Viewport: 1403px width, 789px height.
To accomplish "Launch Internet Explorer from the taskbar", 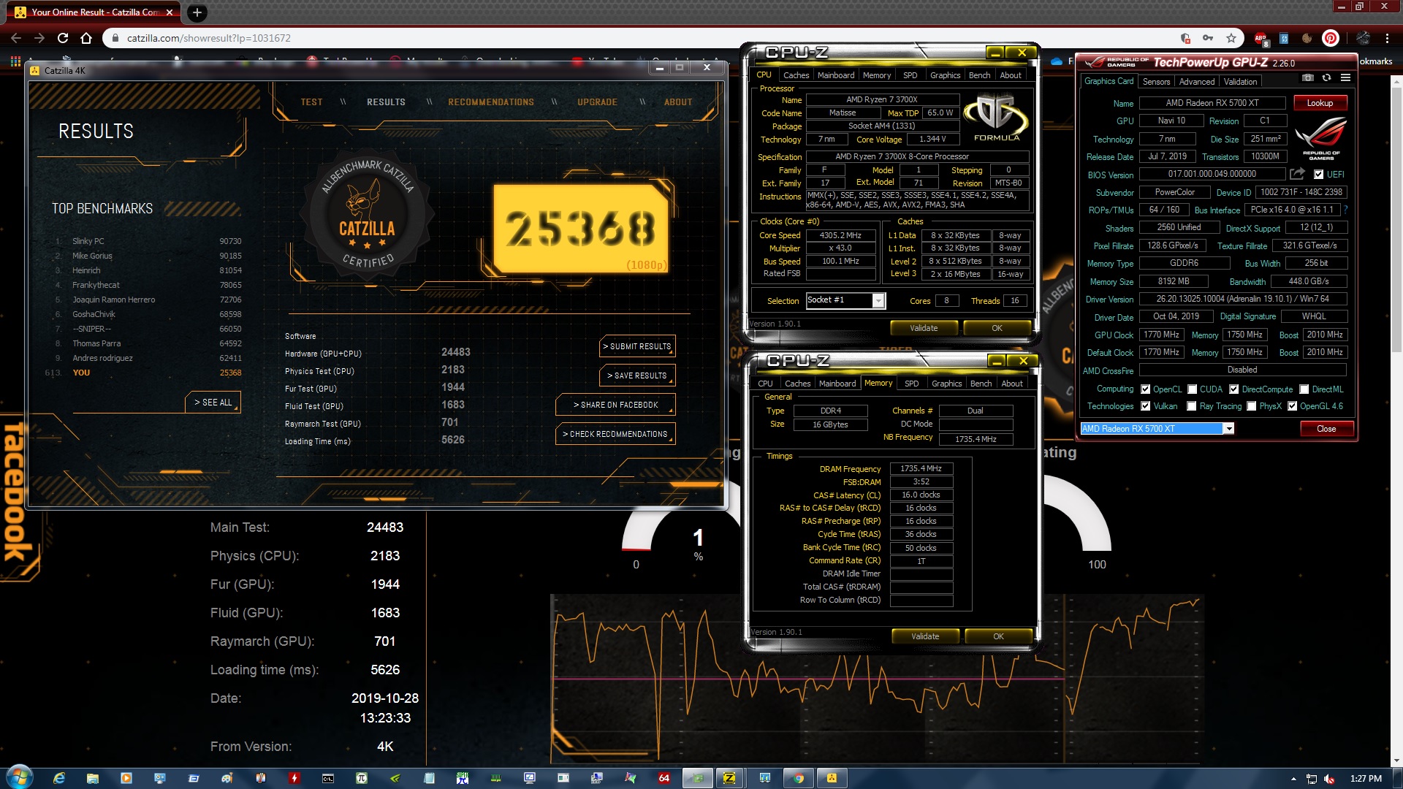I will (59, 778).
